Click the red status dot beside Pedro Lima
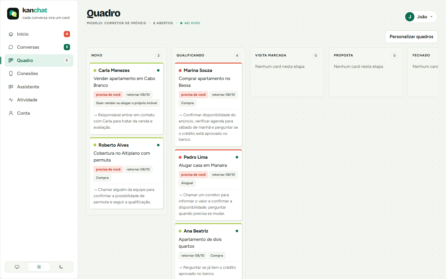 (x=180, y=157)
